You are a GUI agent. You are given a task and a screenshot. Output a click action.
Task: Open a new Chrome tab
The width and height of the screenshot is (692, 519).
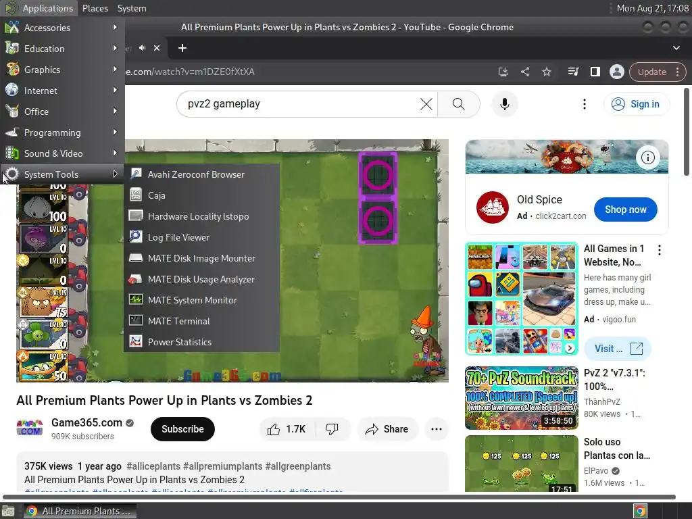click(x=182, y=48)
